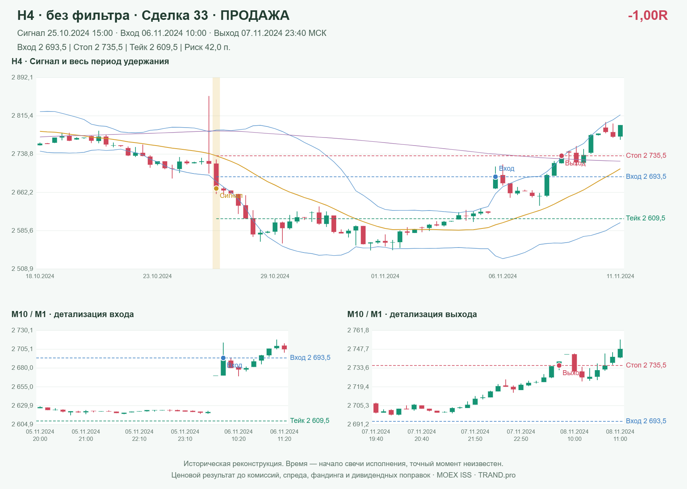Viewport: 687px width, 489px height.
Task: Click the 'Вход 2 693,5' label in entry detail chart
Action: 310,358
